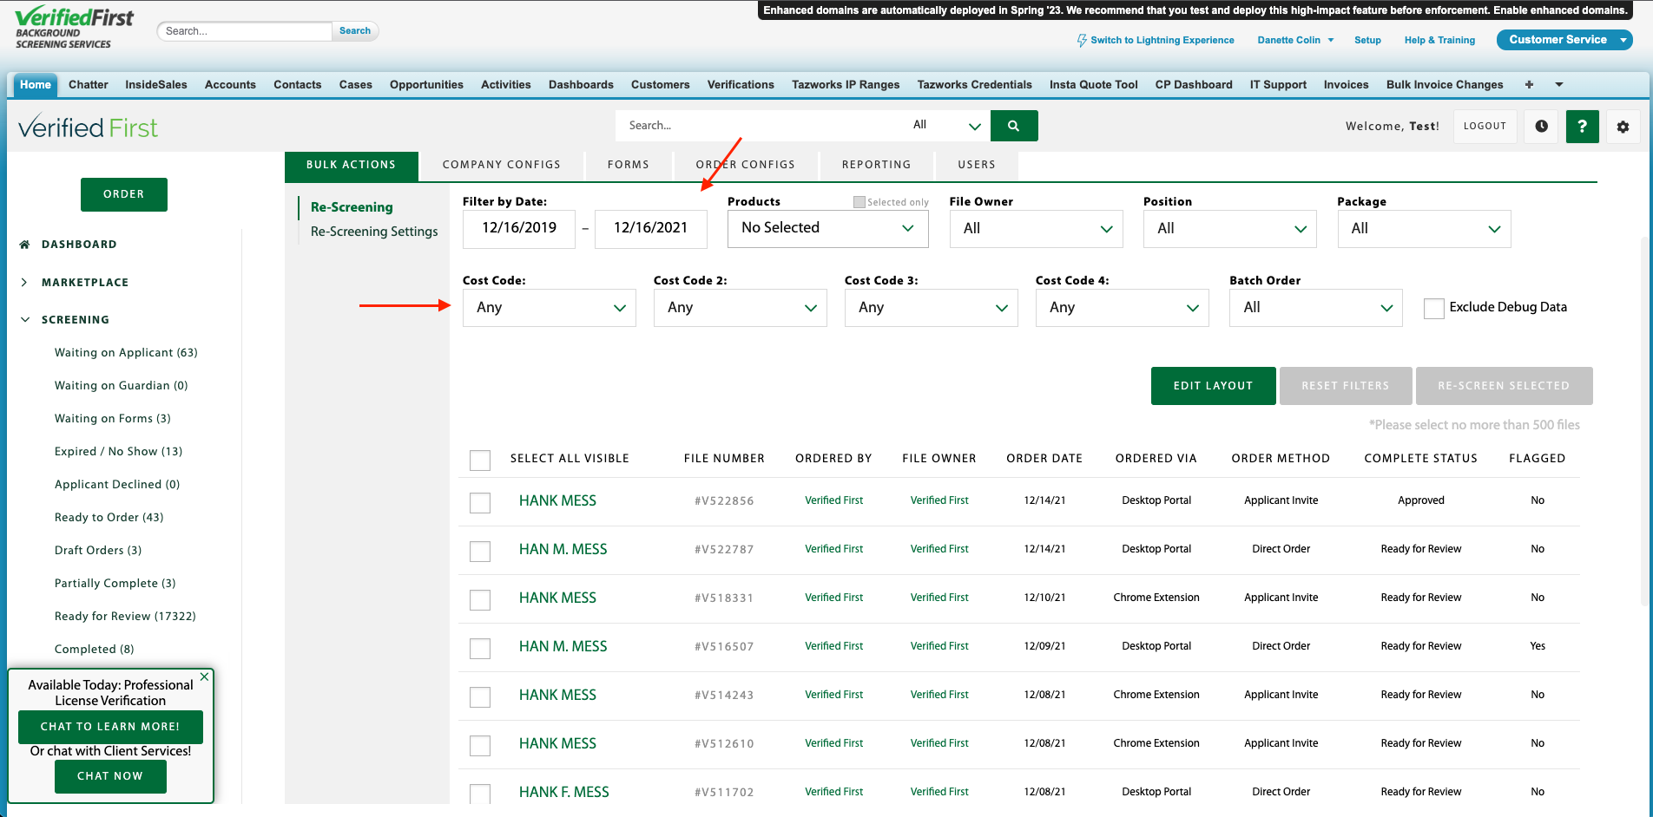Check the HANK MESS #V518331 row checkbox
This screenshot has width=1653, height=817.
tap(480, 600)
